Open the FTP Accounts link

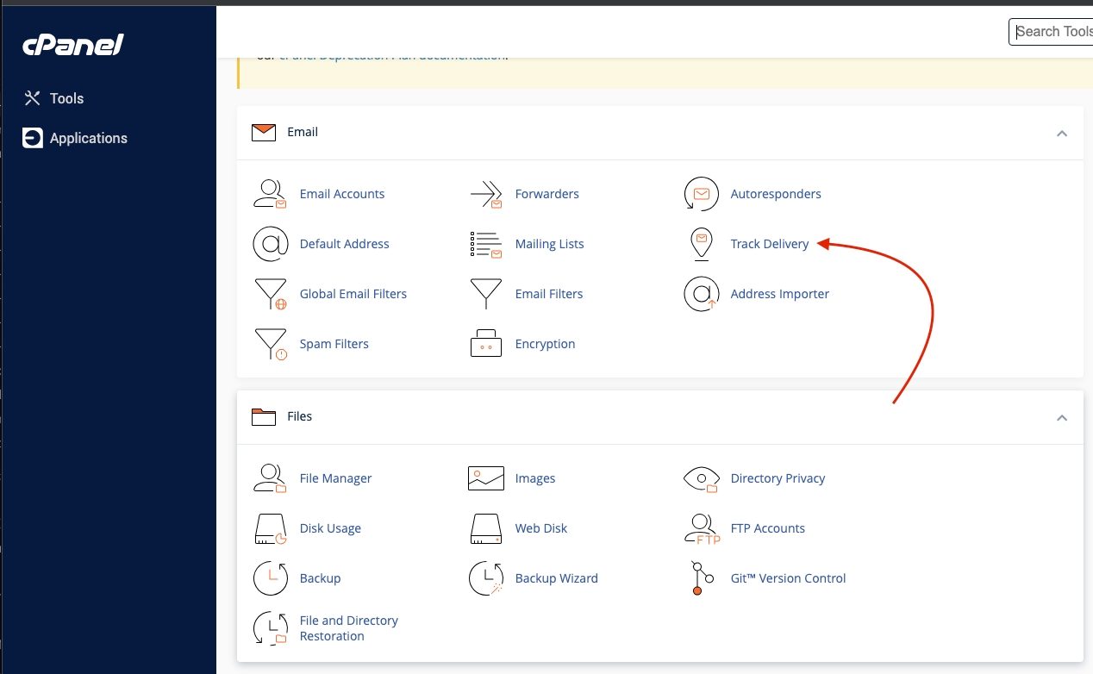click(767, 528)
